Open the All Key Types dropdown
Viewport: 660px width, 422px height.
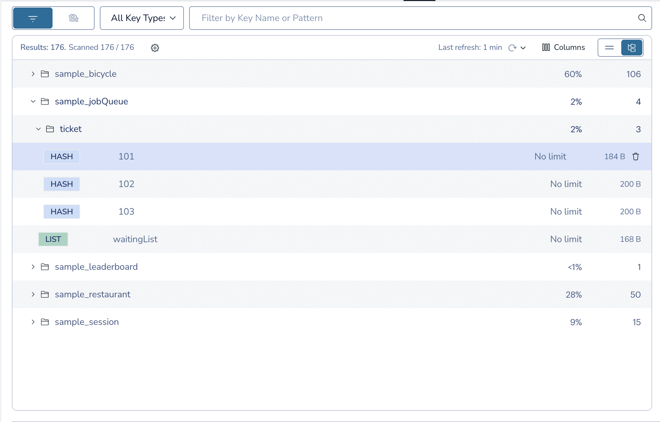142,18
